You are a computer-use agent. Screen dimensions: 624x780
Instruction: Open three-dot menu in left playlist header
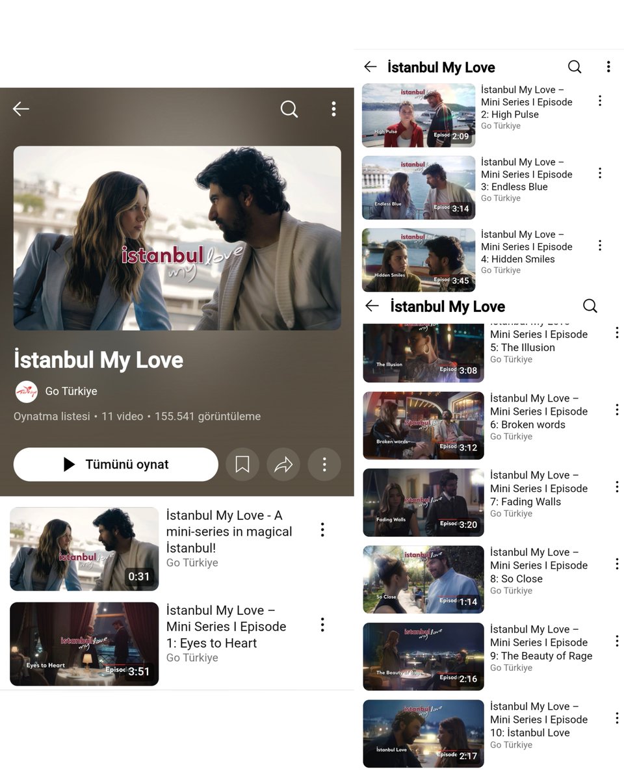click(x=333, y=109)
